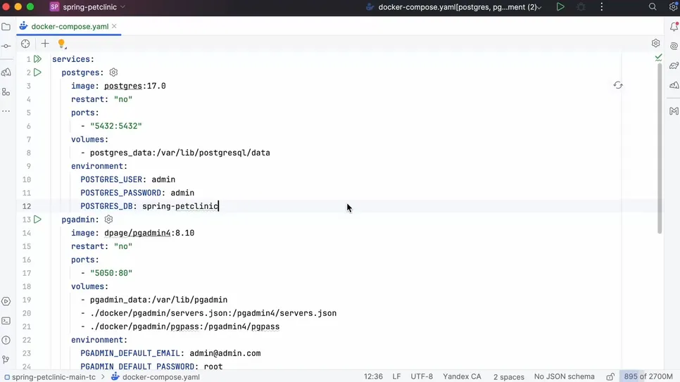Run pgadmin service gutter arrow
This screenshot has height=382, width=680.
click(38, 219)
